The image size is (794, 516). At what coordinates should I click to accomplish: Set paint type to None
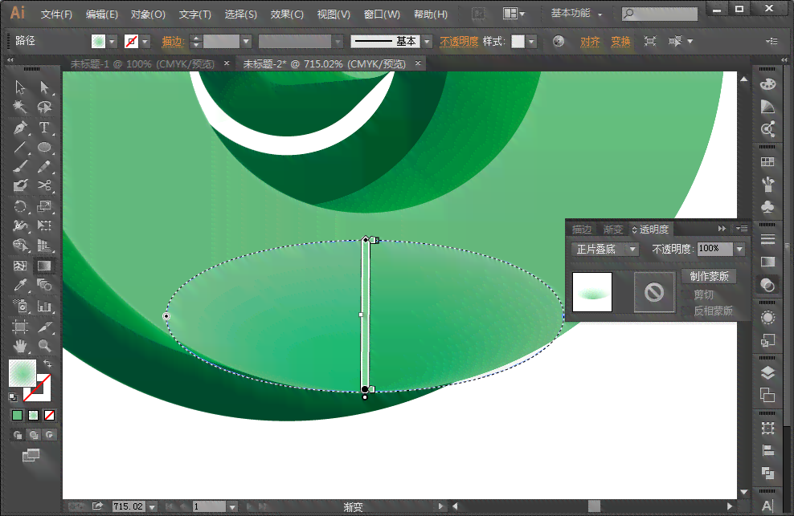point(50,416)
